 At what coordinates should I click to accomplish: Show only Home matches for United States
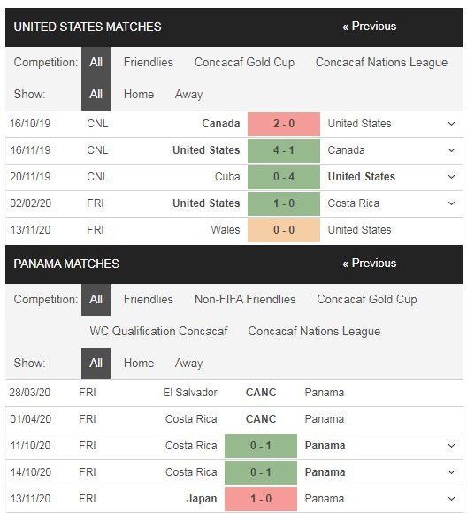pyautogui.click(x=139, y=95)
